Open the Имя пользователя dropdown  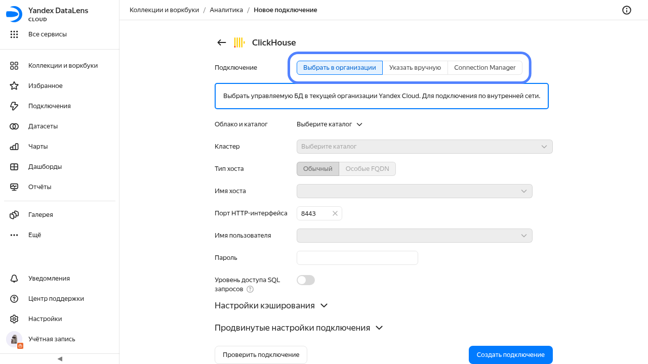point(415,236)
